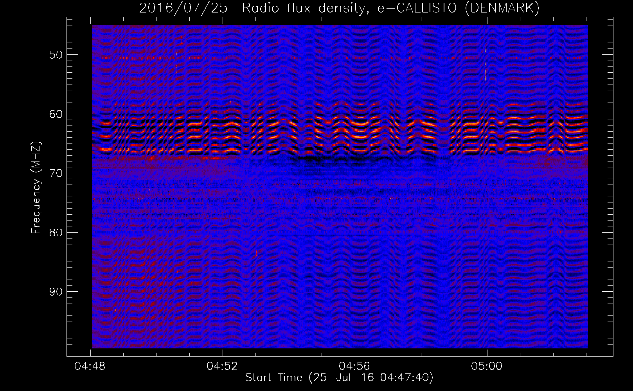Select the 90 frequency tick label
Screen dimensions: 633x391
tap(56, 292)
